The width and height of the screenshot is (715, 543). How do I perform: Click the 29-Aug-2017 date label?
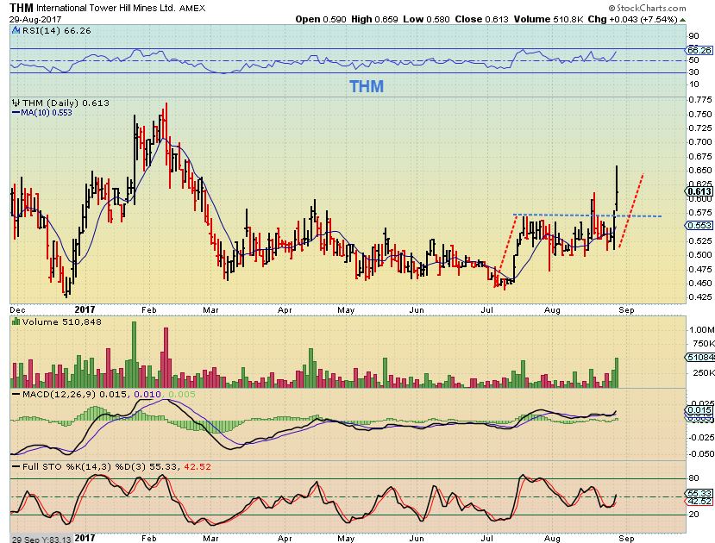point(35,20)
